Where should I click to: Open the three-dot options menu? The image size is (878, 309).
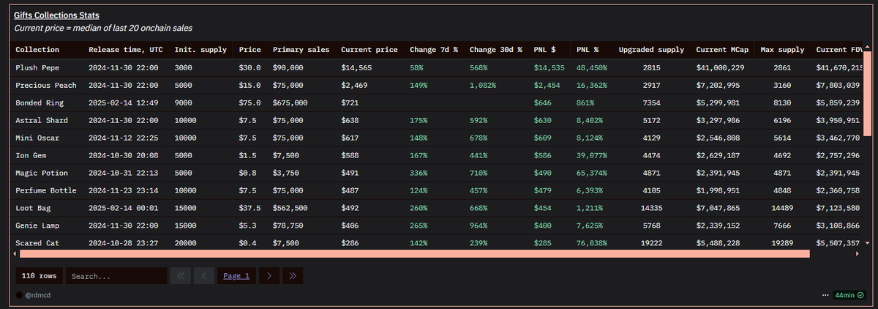(x=825, y=295)
